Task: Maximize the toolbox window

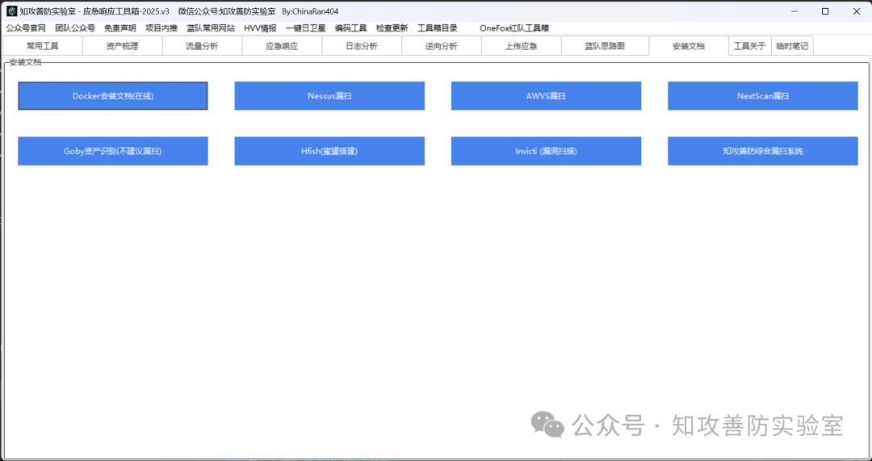Action: 825,11
